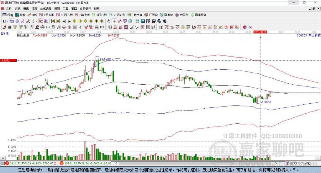Open the 文件 menu
This screenshot has width=321, height=173.
pyautogui.click(x=9, y=8)
